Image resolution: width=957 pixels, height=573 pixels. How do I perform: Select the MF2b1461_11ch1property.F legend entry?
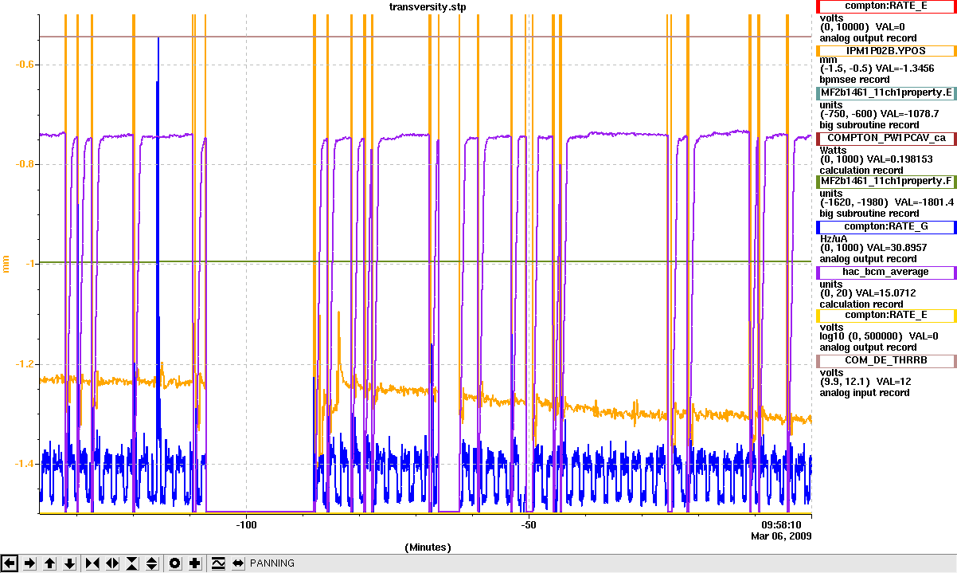[x=886, y=182]
